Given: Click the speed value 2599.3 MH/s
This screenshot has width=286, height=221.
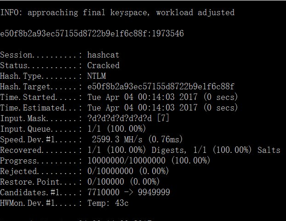Looking at the screenshot, I should [x=117, y=140].
